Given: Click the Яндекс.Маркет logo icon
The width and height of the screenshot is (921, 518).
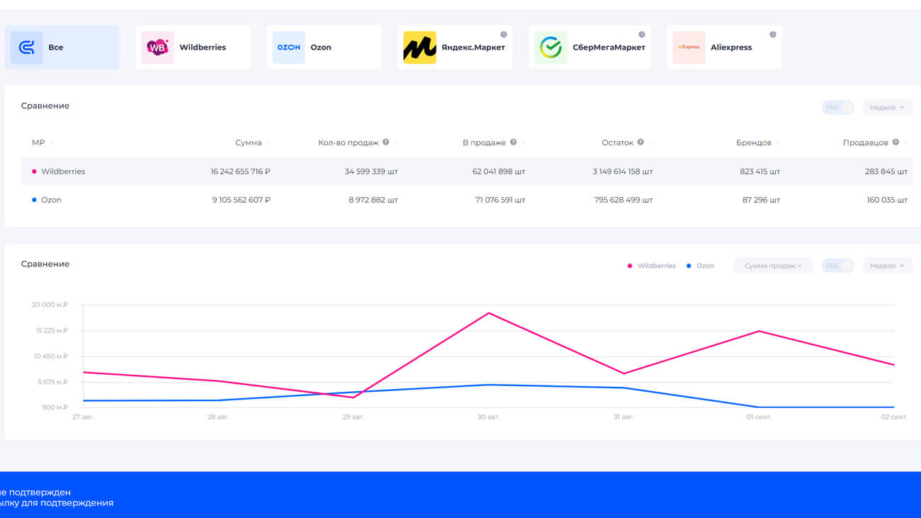Looking at the screenshot, I should click(419, 47).
